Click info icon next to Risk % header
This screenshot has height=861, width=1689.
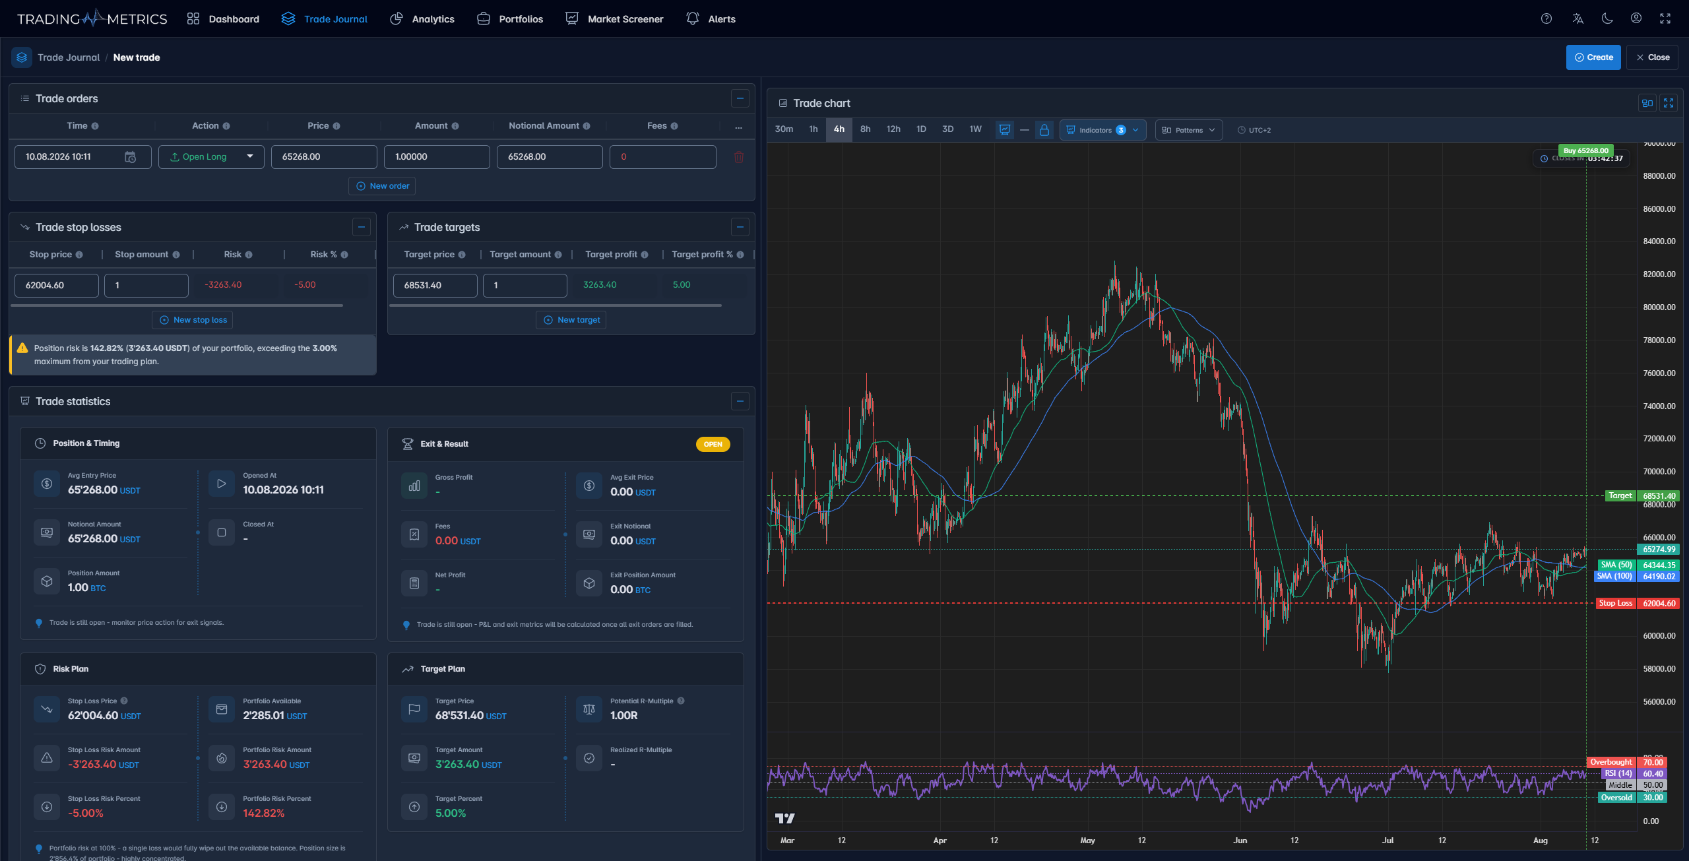[344, 255]
